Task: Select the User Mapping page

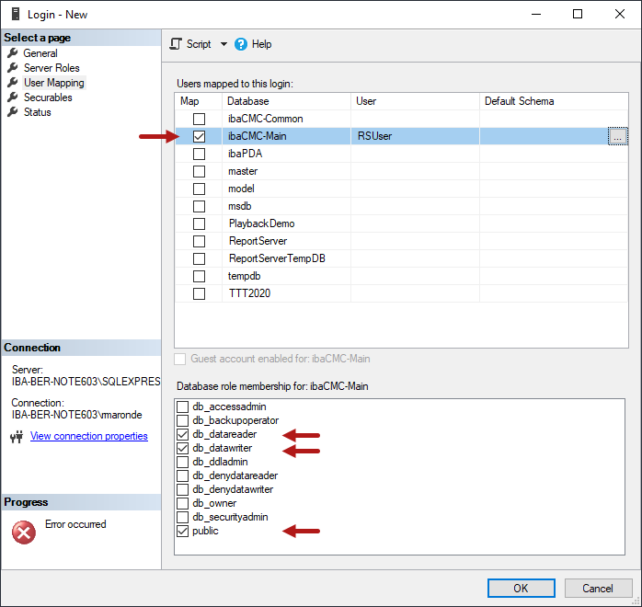Action: tap(54, 83)
